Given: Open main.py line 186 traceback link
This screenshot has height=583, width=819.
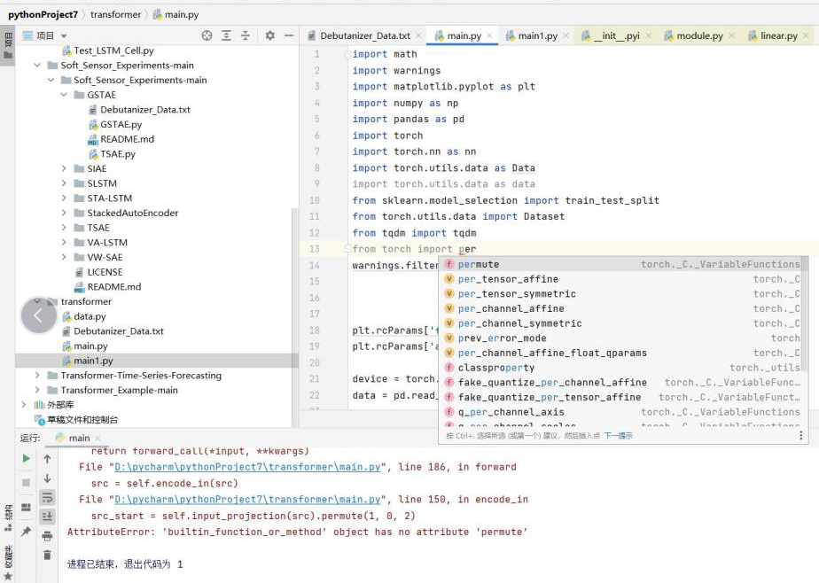Looking at the screenshot, I should click(x=247, y=467).
